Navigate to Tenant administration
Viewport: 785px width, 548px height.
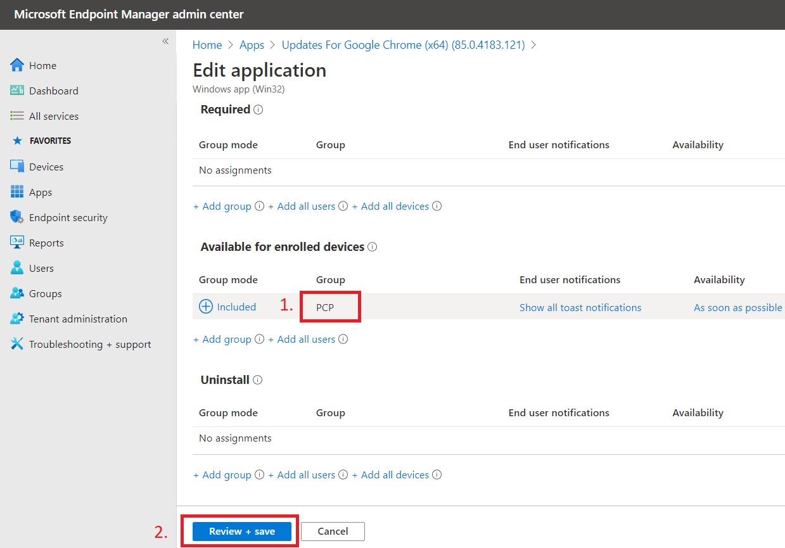(78, 319)
